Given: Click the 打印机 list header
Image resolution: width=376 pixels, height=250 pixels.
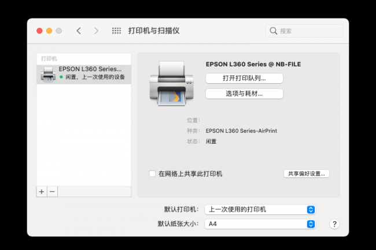Looking at the screenshot, I should point(49,59).
